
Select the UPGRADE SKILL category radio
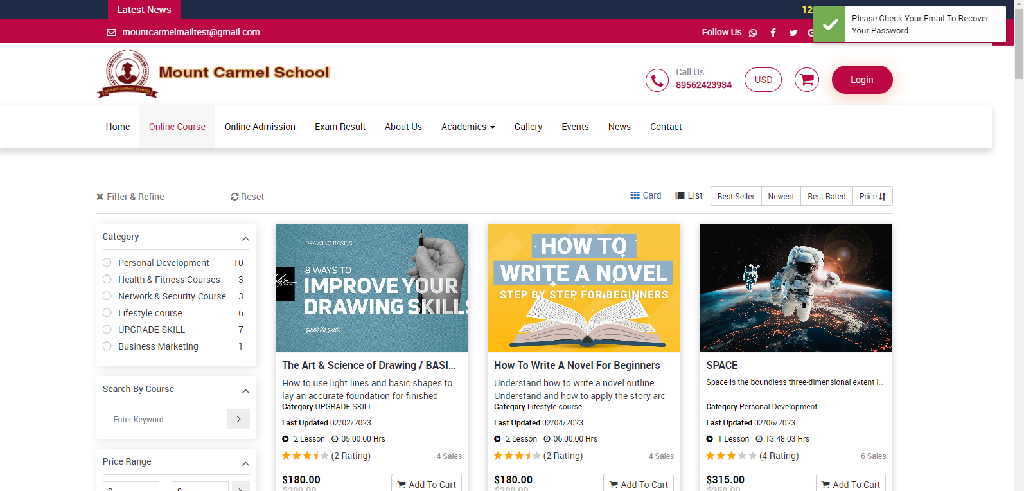(x=107, y=330)
